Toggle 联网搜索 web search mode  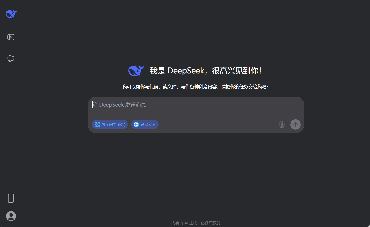pos(145,124)
